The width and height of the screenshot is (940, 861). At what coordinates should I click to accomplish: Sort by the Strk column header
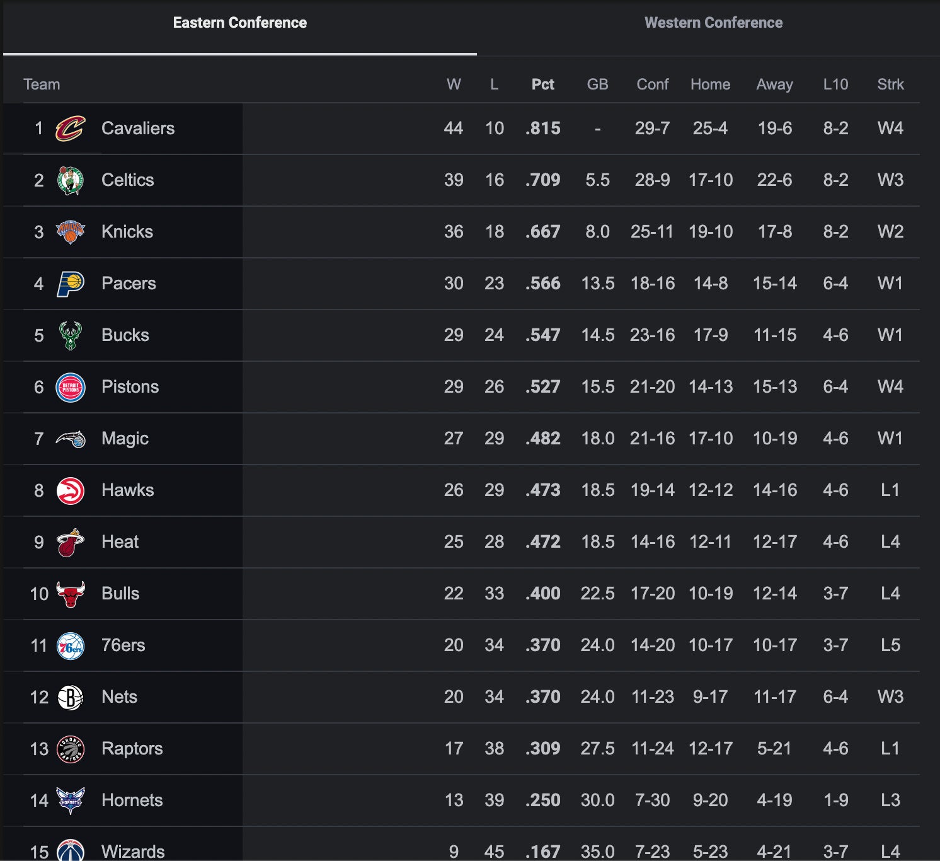click(890, 84)
